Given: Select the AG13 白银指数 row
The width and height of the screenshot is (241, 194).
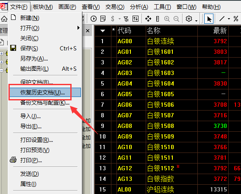Looking at the screenshot, I should point(168,179).
